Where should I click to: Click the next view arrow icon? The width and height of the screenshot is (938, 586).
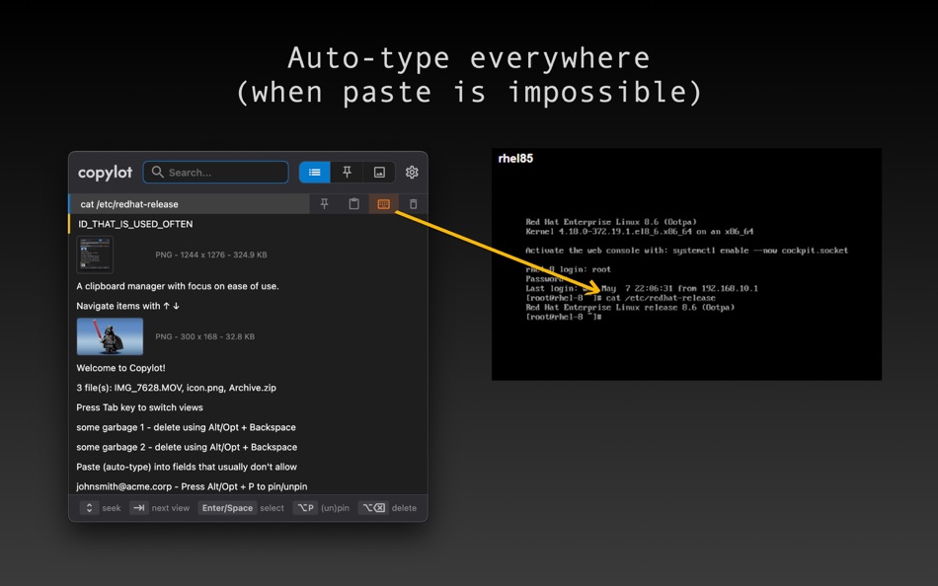[x=138, y=507]
